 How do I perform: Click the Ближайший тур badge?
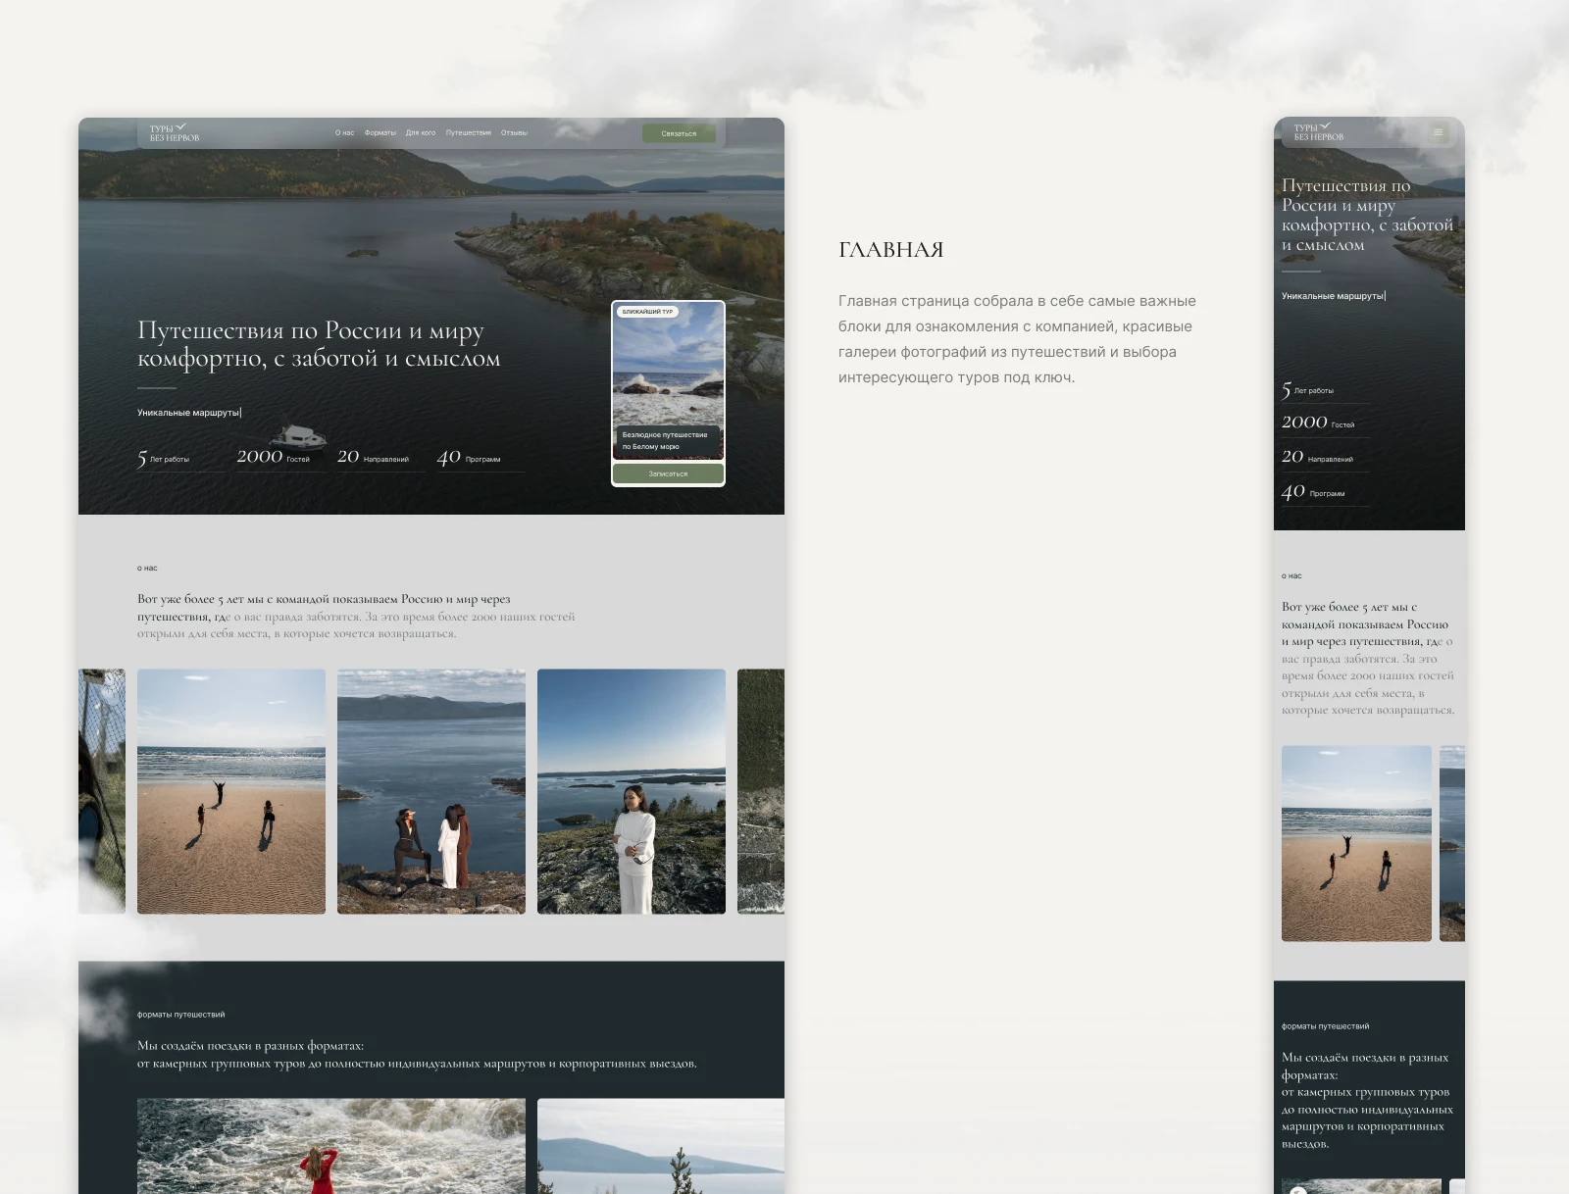(x=647, y=312)
